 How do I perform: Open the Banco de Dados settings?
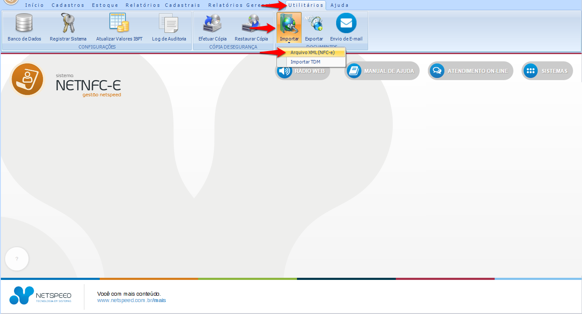click(x=24, y=28)
